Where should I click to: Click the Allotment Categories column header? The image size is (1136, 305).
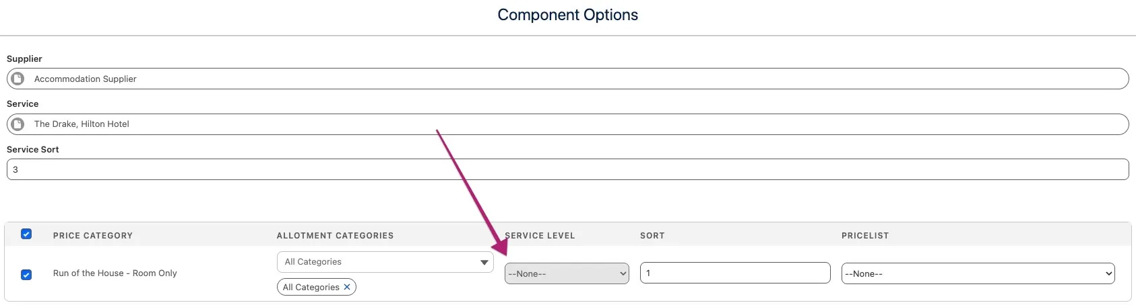(335, 236)
